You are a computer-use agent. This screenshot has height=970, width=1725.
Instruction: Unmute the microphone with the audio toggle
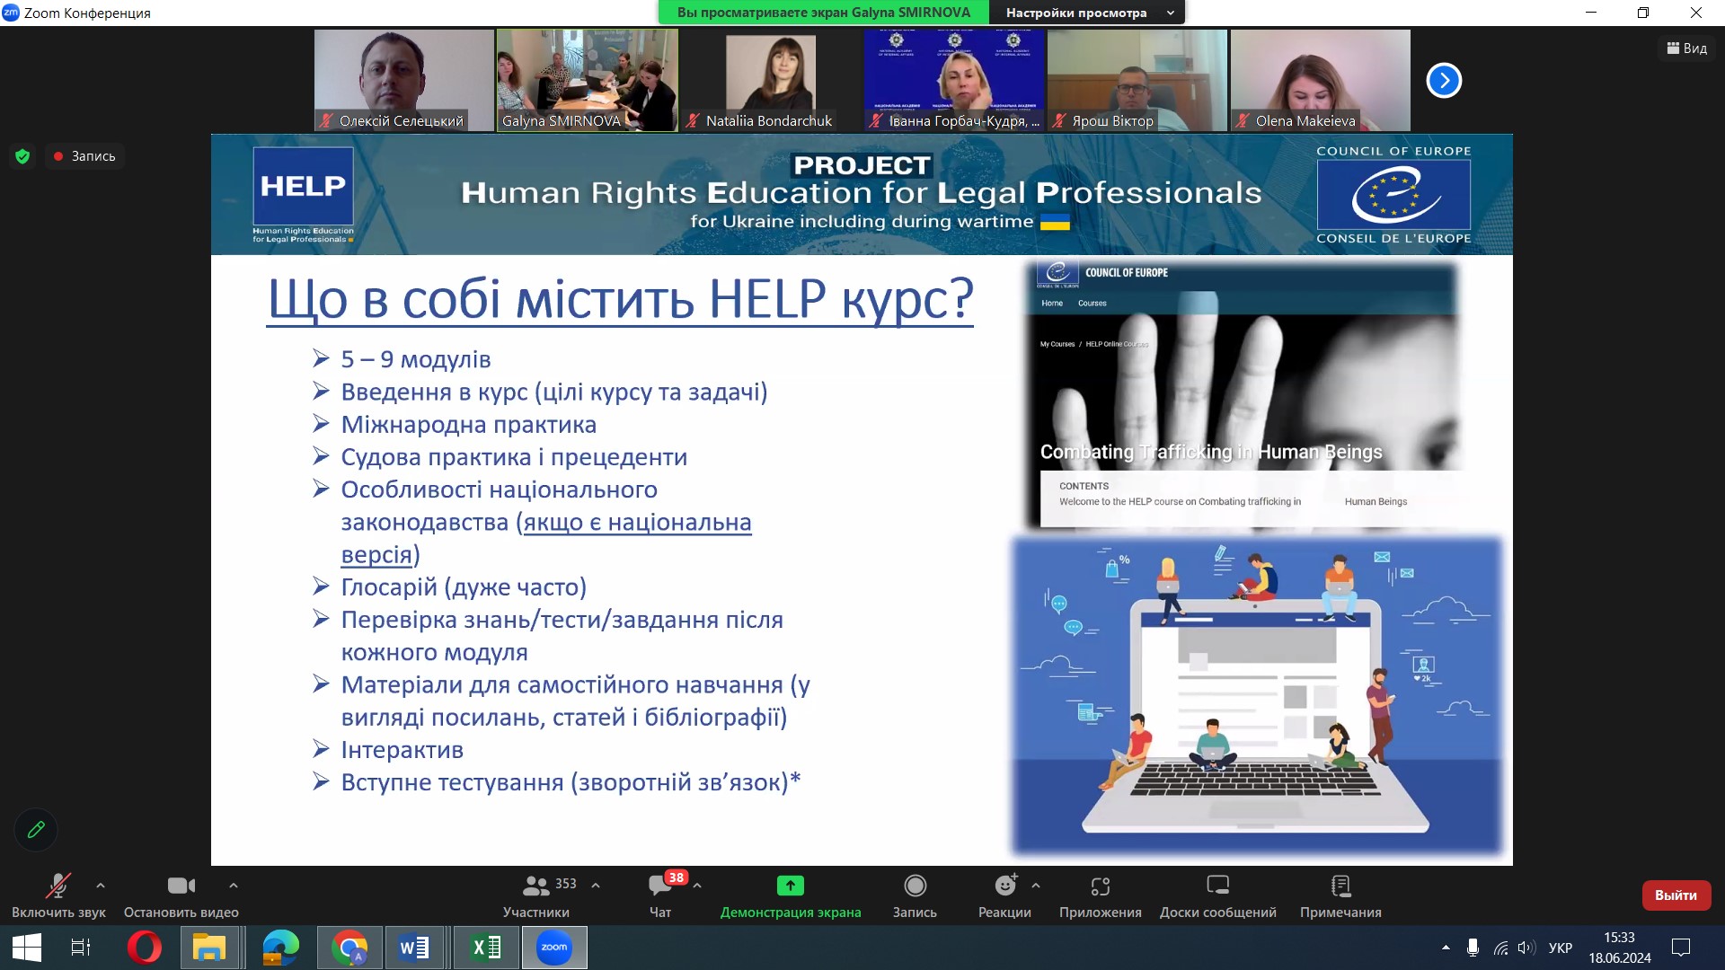58,886
